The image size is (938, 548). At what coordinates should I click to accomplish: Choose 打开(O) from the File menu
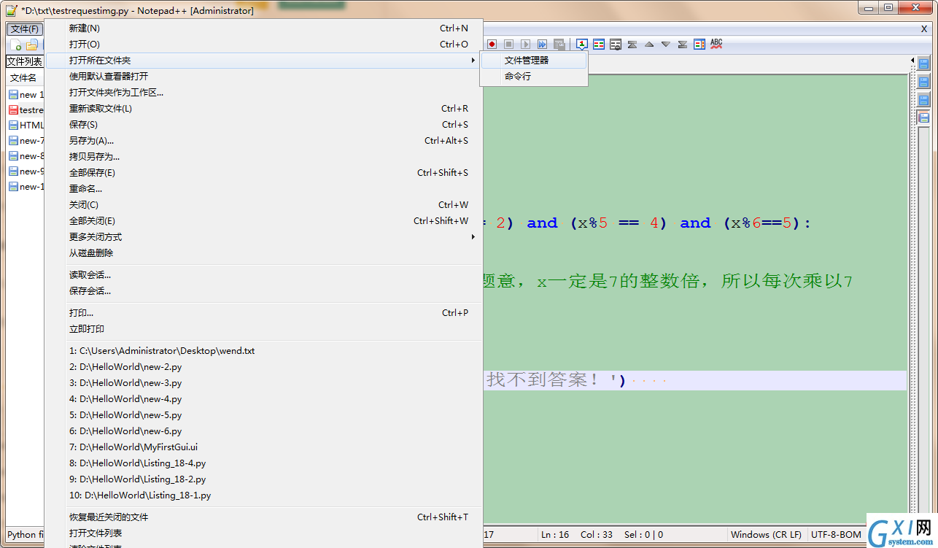click(x=264, y=45)
